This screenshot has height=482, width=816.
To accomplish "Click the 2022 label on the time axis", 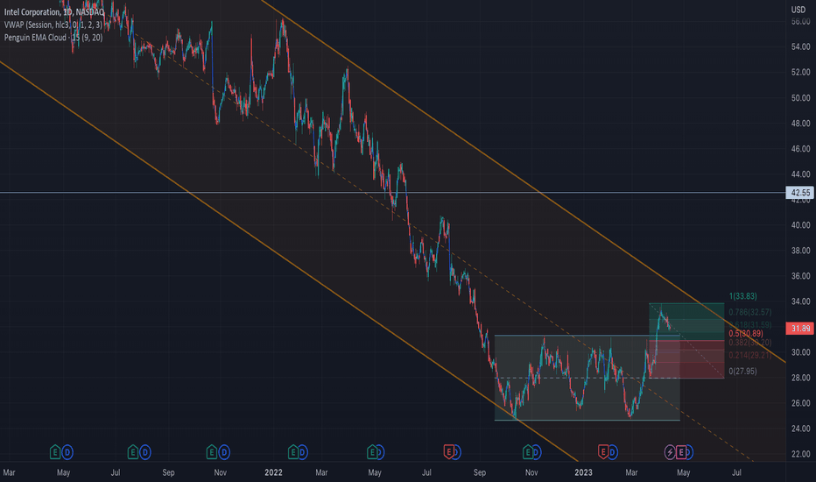I will point(273,472).
